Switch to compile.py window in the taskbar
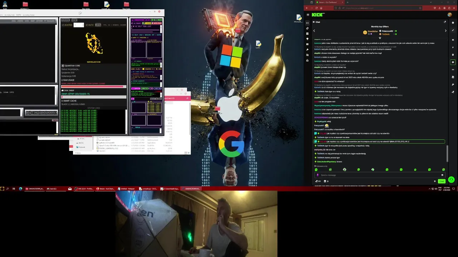 tap(148, 188)
